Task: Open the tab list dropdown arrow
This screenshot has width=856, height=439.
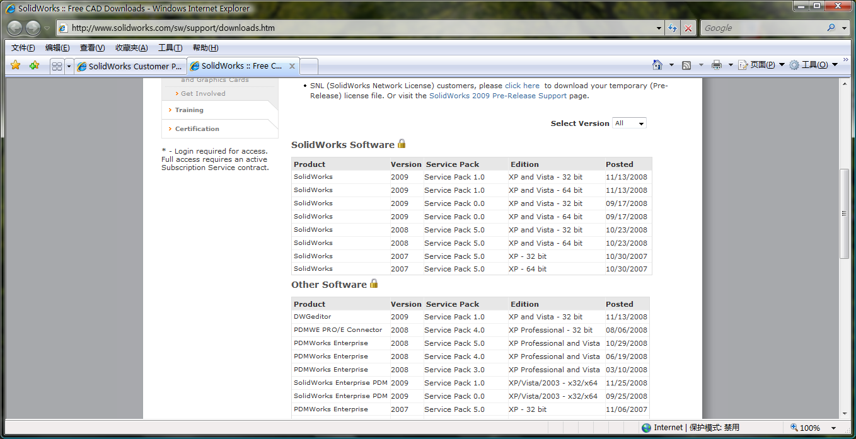Action: 69,66
